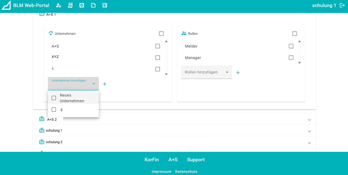The width and height of the screenshot is (348, 175).
Task: Click plus icon beside Unternehmen hinzufügen
Action: [x=104, y=84]
